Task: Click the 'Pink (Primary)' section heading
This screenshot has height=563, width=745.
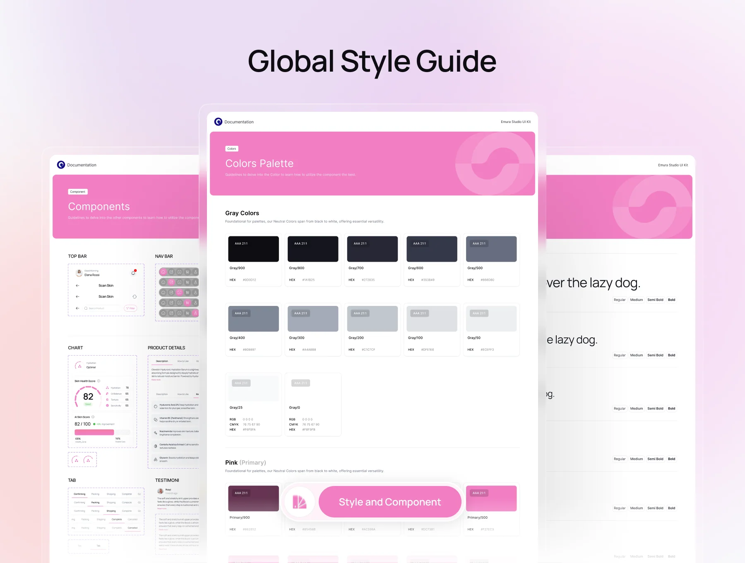Action: [x=246, y=462]
